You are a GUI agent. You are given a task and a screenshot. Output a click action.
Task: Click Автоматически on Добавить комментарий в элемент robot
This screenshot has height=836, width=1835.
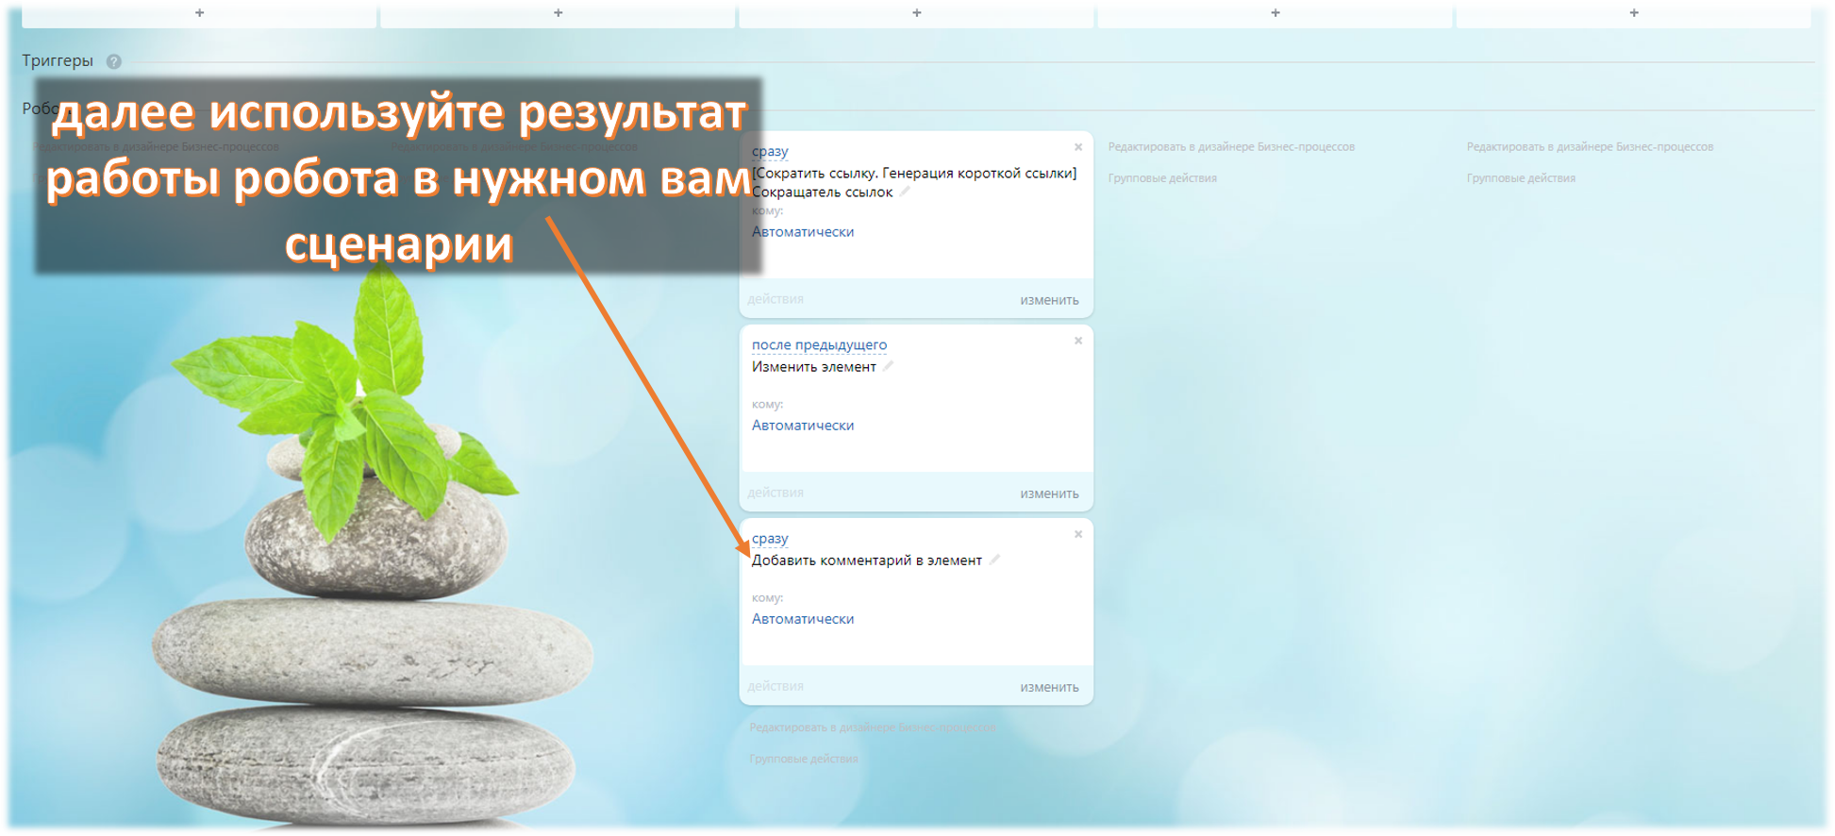(803, 618)
